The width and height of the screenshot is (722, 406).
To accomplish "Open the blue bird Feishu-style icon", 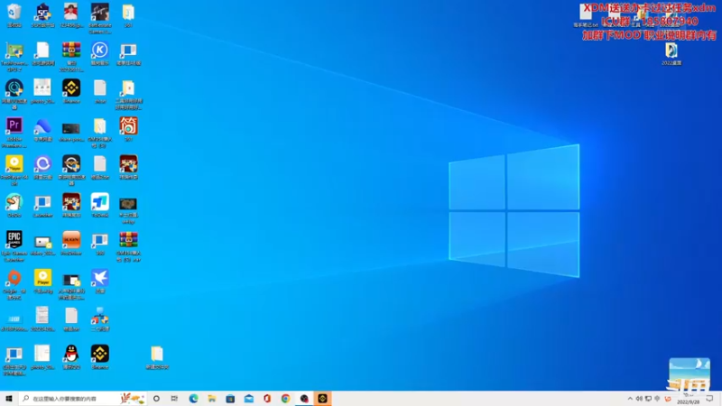I will (100, 278).
